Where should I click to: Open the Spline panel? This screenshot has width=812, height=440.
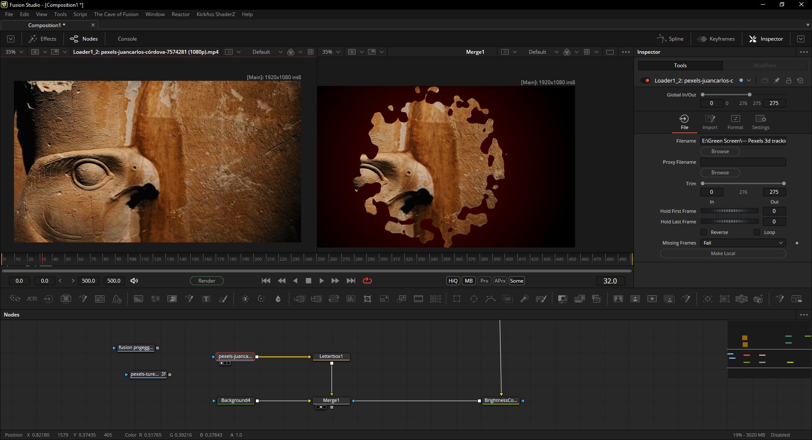[x=670, y=39]
